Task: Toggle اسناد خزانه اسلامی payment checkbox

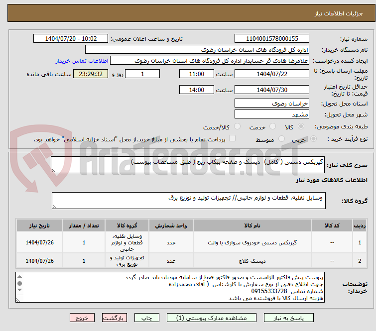Action: click(x=232, y=138)
